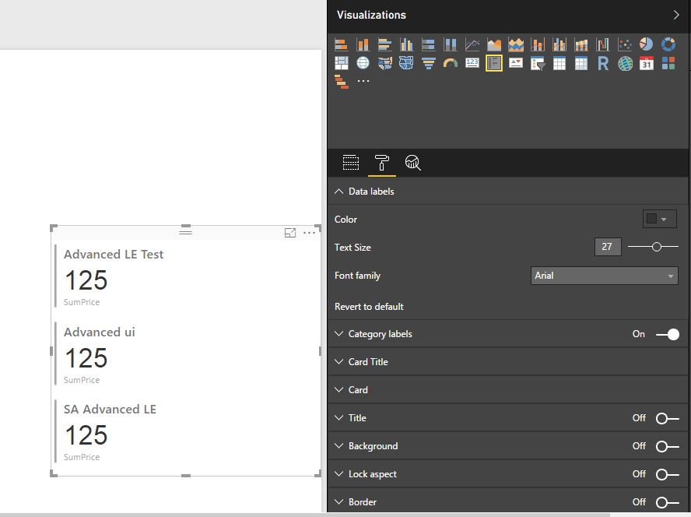Screen dimensions: 691x517
Task: Select the single card 123 visual
Action: coord(472,64)
